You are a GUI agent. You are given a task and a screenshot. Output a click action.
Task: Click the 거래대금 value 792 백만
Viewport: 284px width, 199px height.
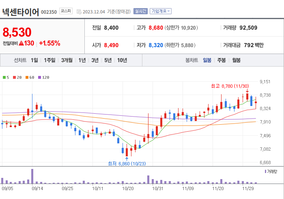254,45
